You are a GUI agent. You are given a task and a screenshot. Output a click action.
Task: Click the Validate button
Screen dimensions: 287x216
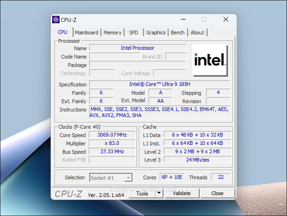click(x=182, y=193)
